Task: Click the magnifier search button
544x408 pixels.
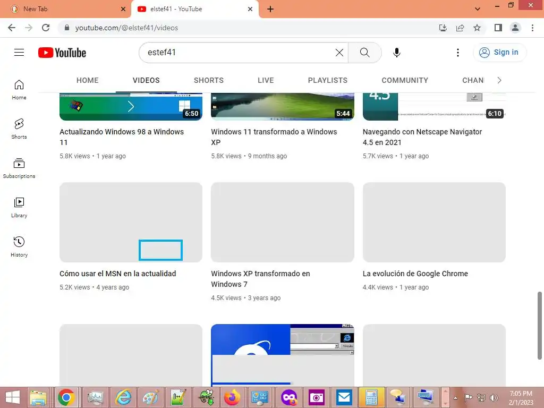Action: pyautogui.click(x=364, y=53)
